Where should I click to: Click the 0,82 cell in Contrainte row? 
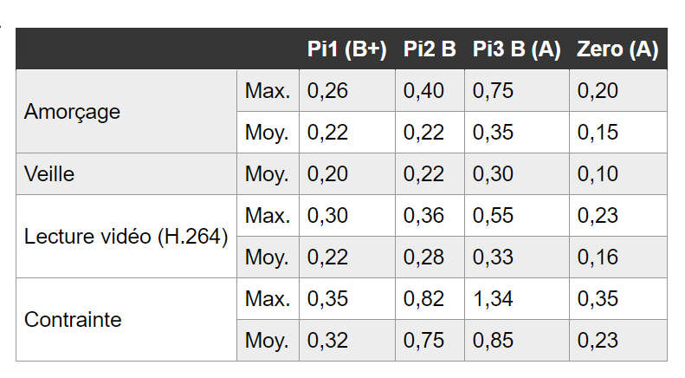coord(423,299)
